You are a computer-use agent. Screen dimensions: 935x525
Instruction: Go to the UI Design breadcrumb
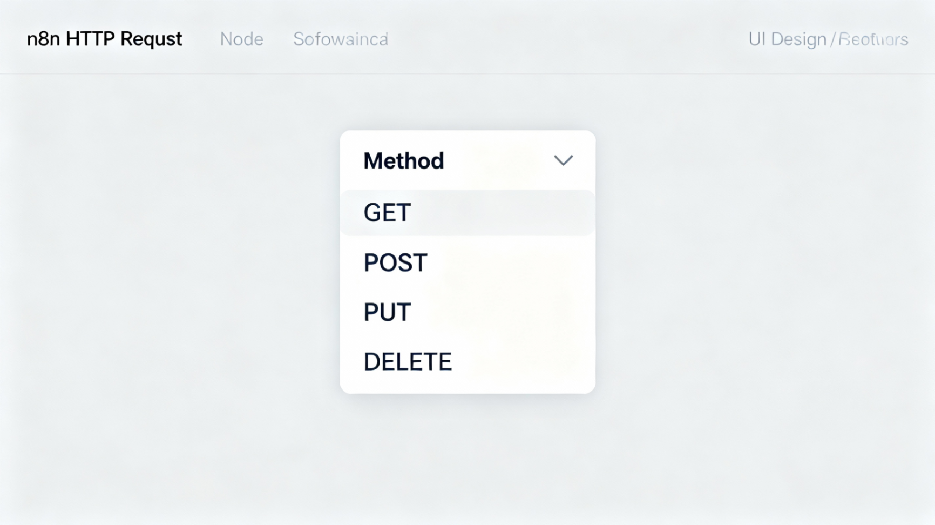tap(787, 39)
